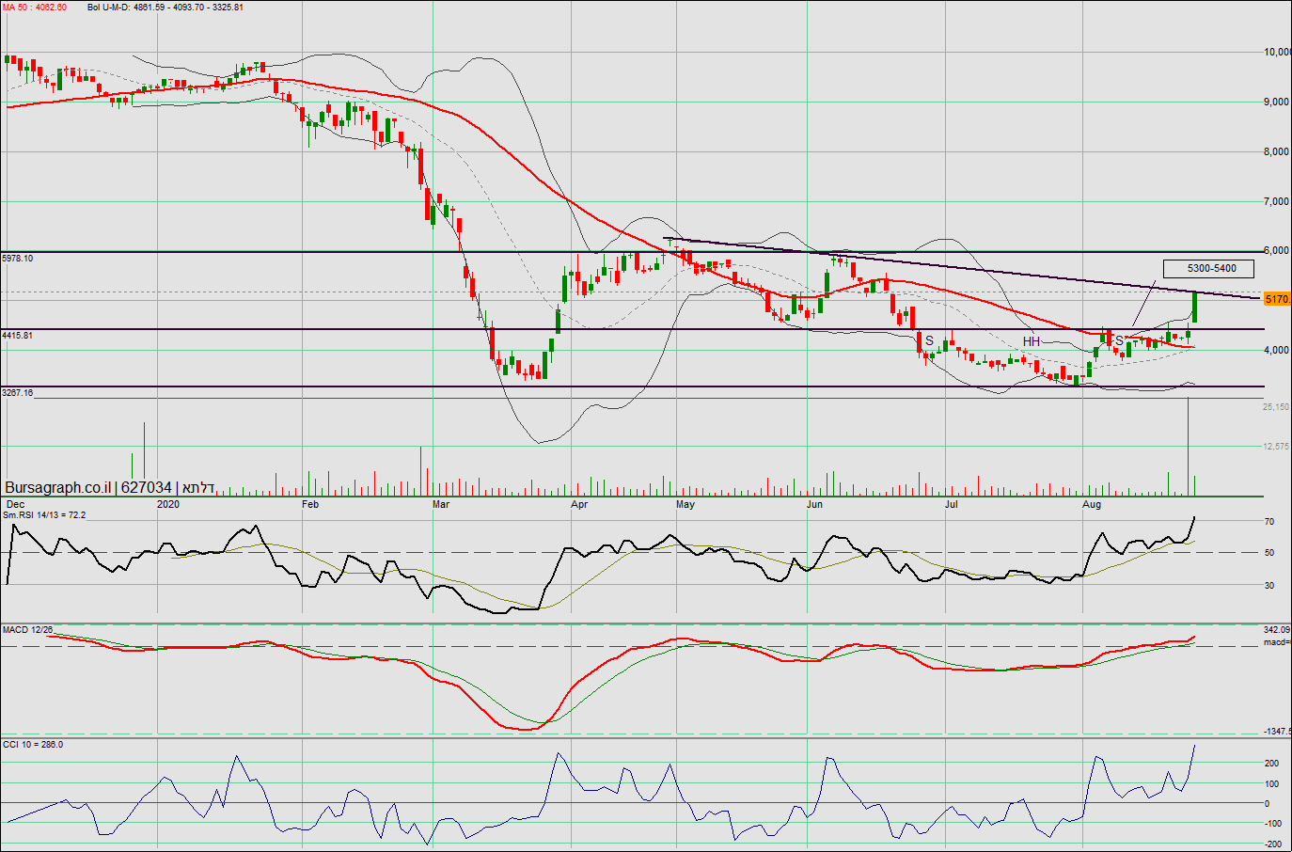Select the MACD 12/26 indicator label

tap(28, 630)
